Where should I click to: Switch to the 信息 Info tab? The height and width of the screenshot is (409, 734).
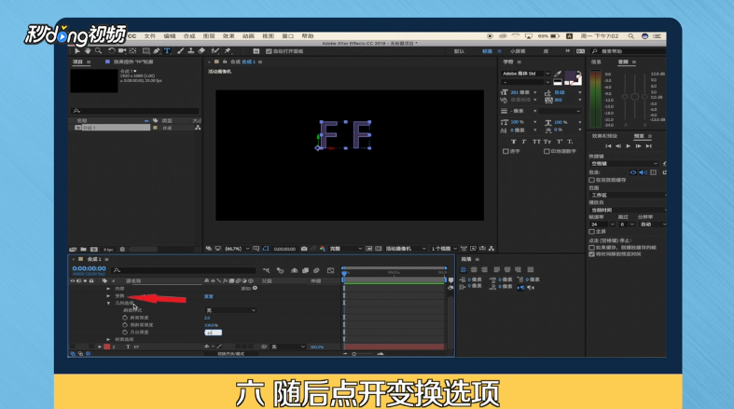pyautogui.click(x=596, y=61)
